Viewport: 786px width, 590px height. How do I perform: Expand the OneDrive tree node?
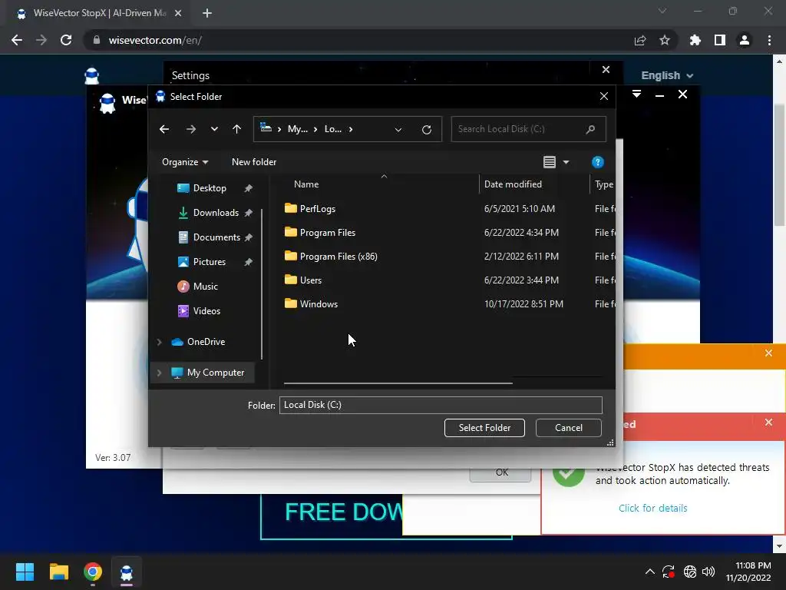click(x=160, y=342)
